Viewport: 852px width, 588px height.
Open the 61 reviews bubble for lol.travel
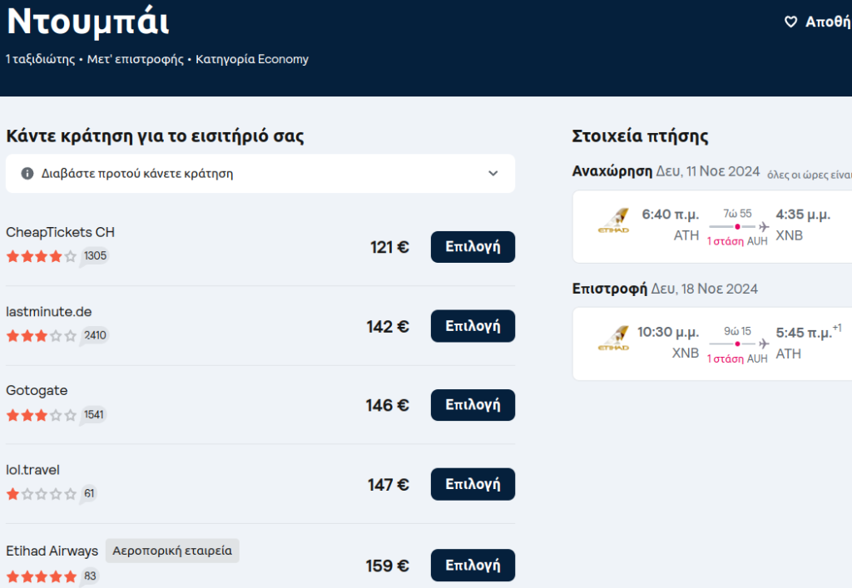coord(88,493)
